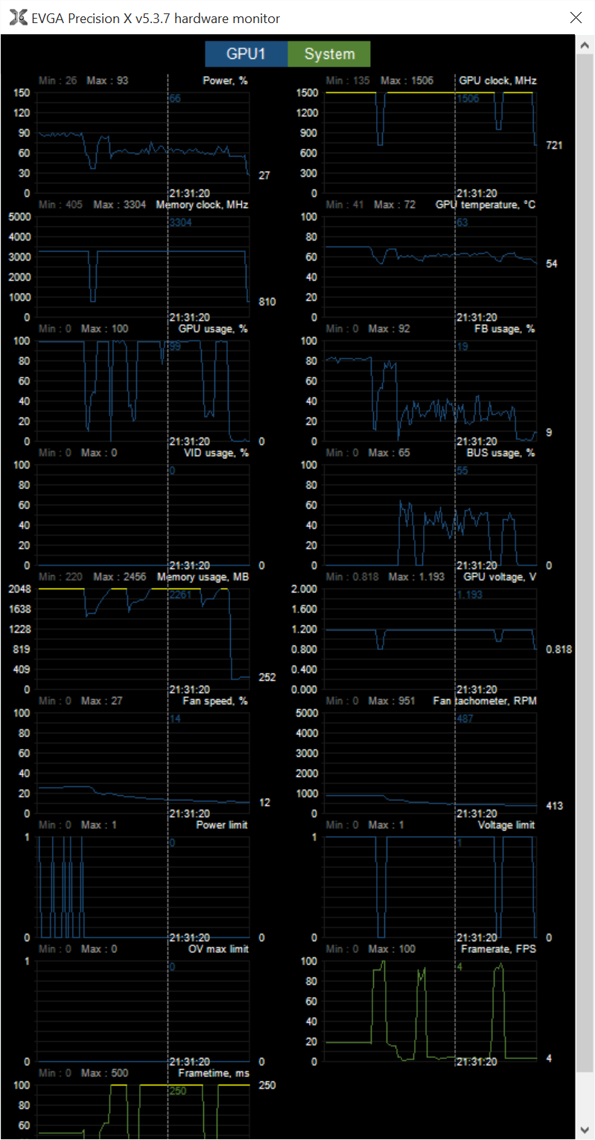Click the 'GPU temperature, °C' label

[486, 204]
